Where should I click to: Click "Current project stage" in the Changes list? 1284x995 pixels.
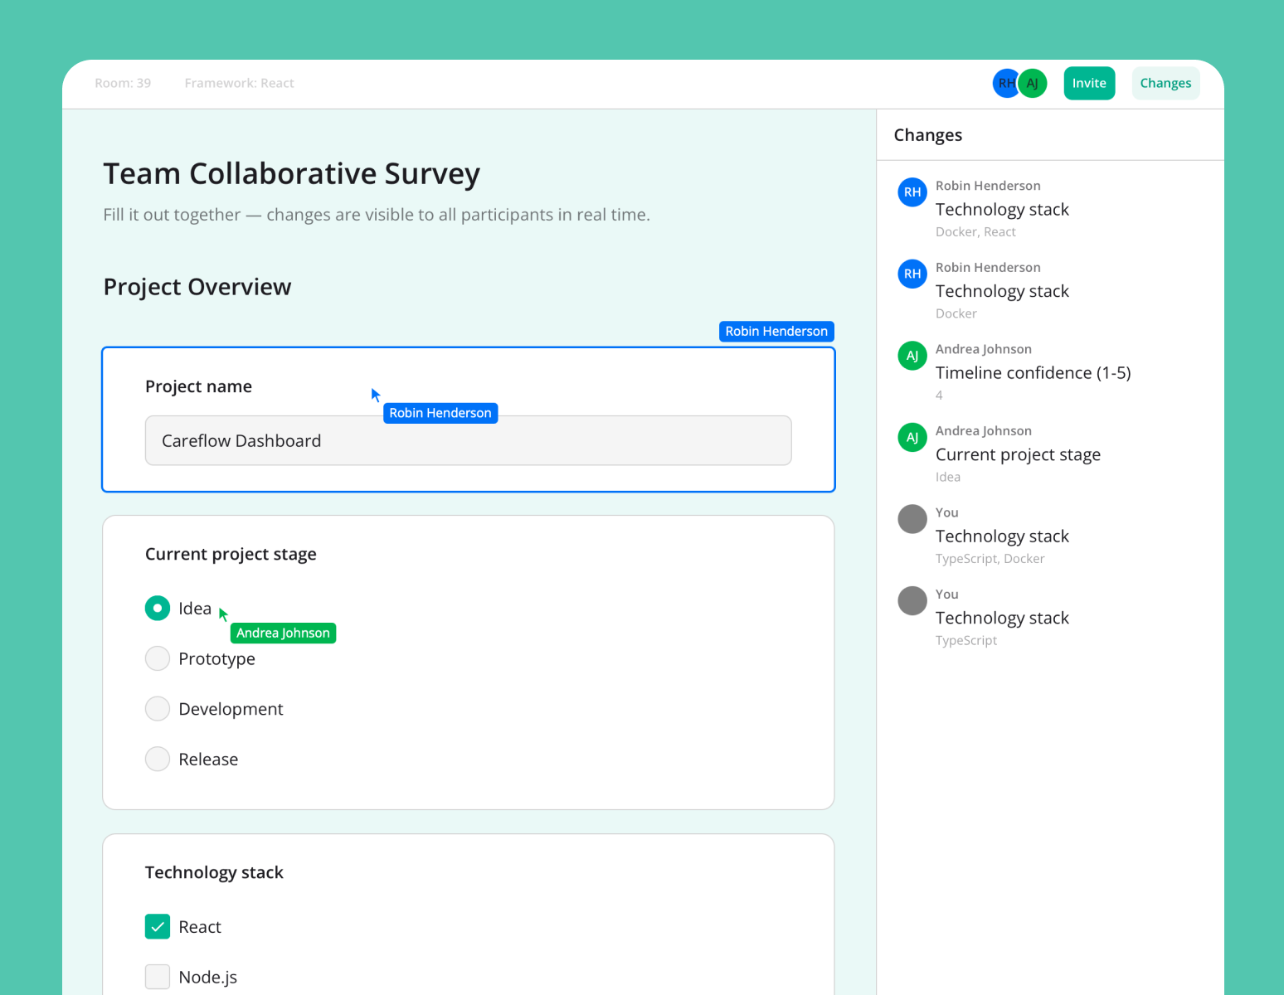(1019, 454)
